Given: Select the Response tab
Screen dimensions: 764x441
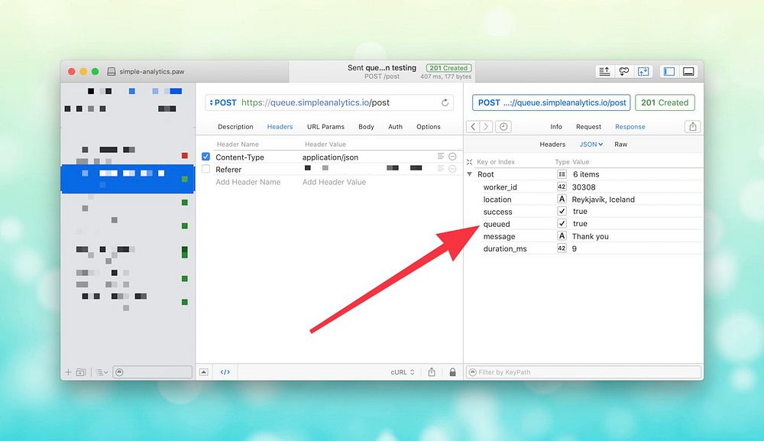Looking at the screenshot, I should tap(630, 127).
